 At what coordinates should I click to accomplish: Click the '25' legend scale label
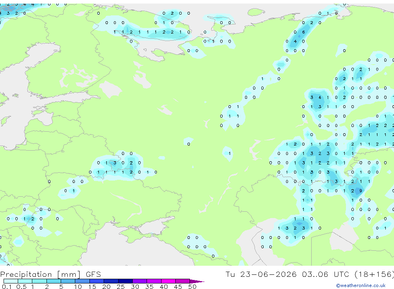pyautogui.click(x=121, y=287)
